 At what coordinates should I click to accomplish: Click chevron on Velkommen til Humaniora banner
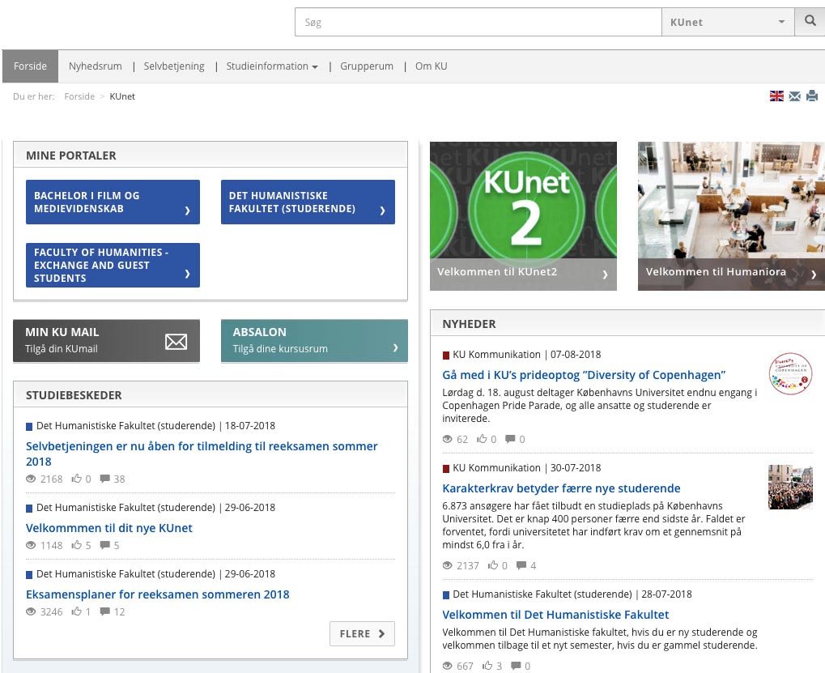click(814, 275)
